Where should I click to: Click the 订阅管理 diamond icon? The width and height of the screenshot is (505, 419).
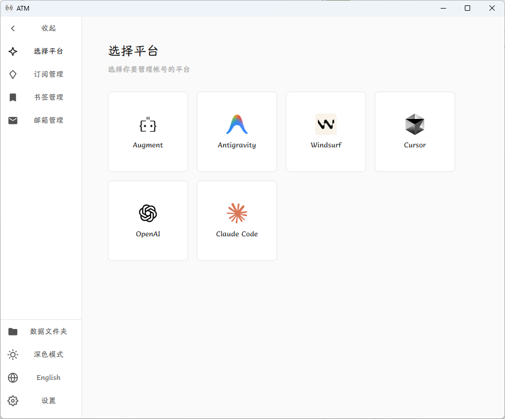pyautogui.click(x=13, y=74)
